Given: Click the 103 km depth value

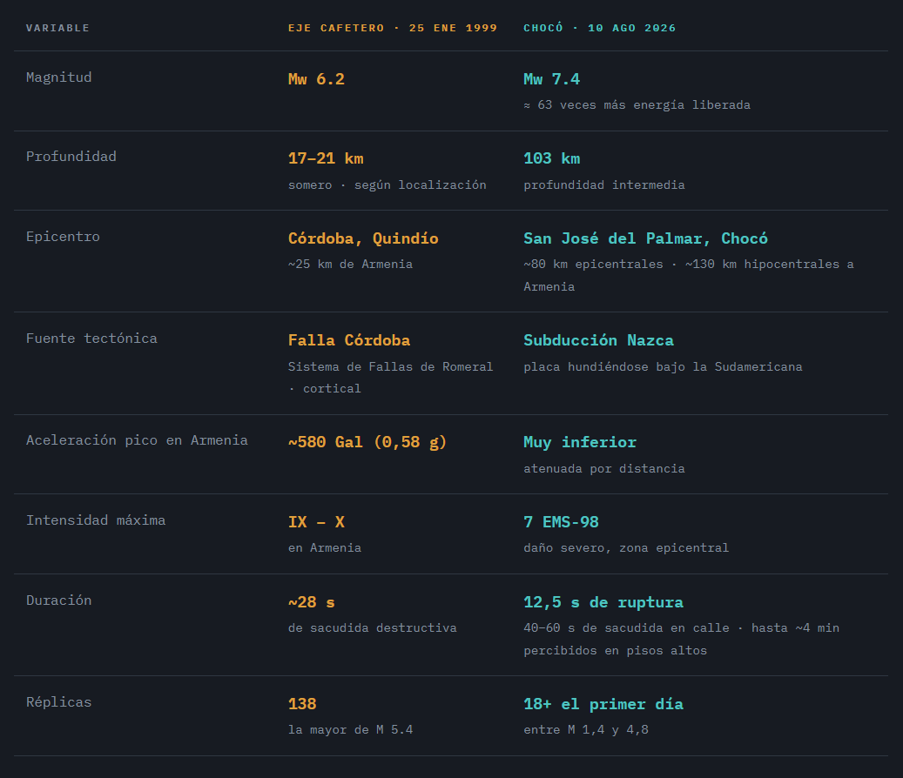Looking at the screenshot, I should (x=552, y=159).
